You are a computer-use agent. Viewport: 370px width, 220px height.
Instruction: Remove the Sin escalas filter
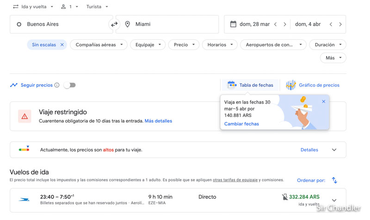tap(62, 45)
